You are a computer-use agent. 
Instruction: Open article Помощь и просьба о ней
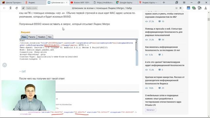point(164,32)
